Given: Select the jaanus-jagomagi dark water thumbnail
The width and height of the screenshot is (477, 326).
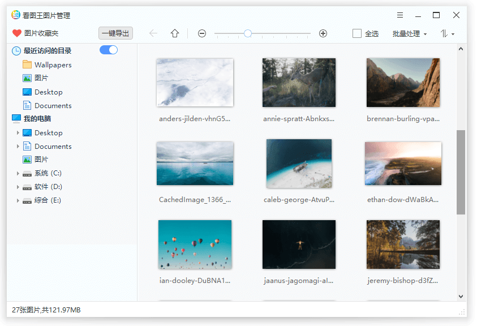Looking at the screenshot, I should click(299, 244).
